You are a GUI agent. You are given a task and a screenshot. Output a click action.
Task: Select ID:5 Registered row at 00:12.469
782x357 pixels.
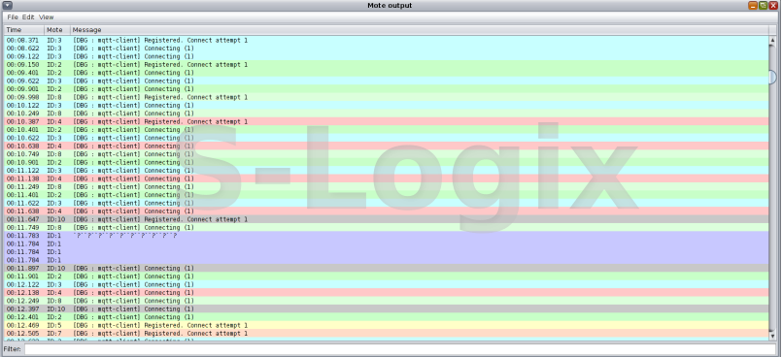point(386,325)
